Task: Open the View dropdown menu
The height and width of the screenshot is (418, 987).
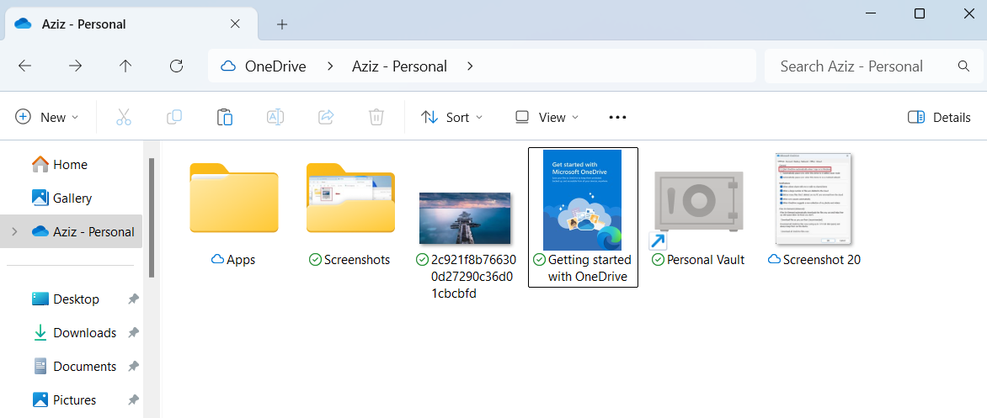Action: point(547,117)
